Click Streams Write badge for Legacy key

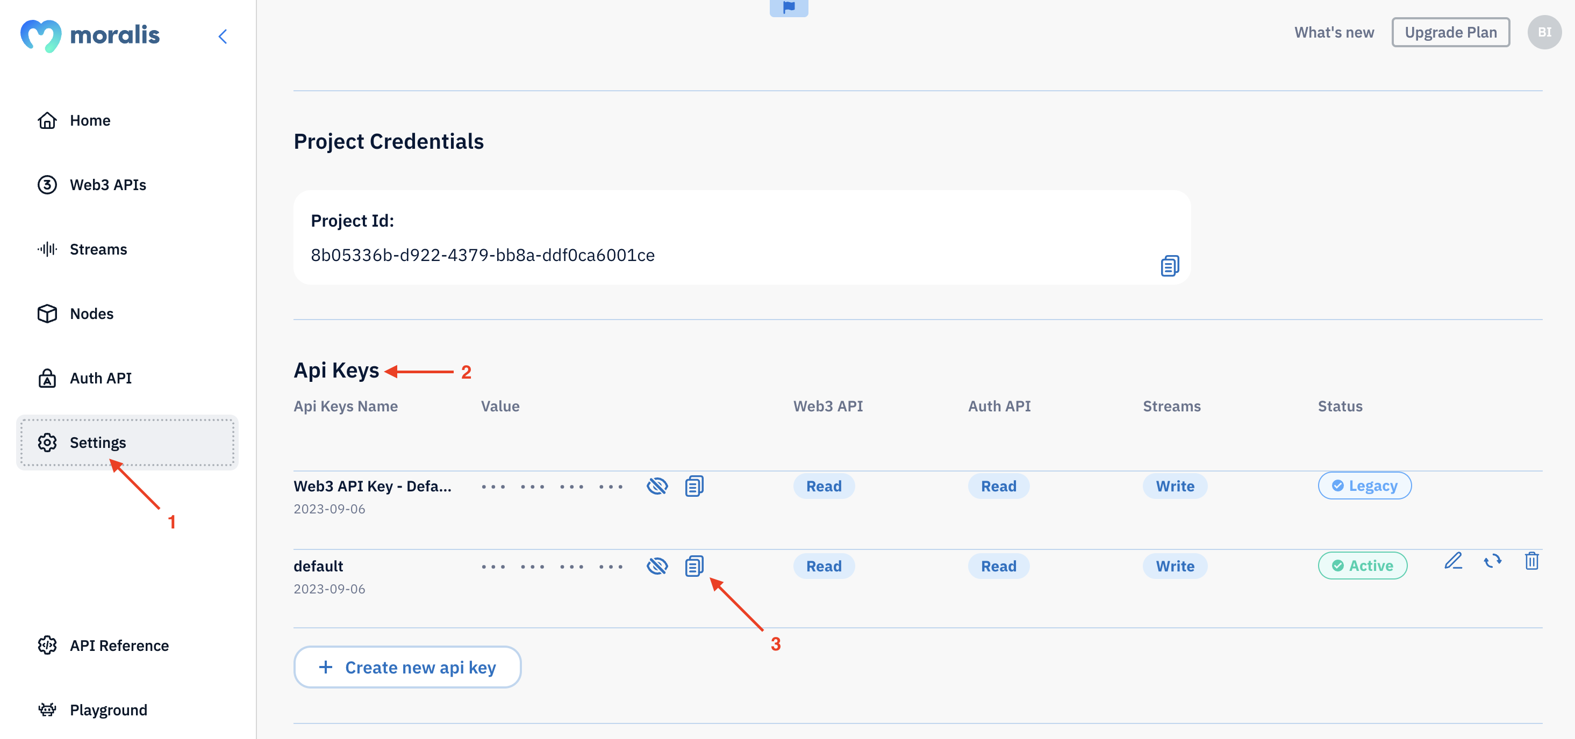pyautogui.click(x=1175, y=486)
